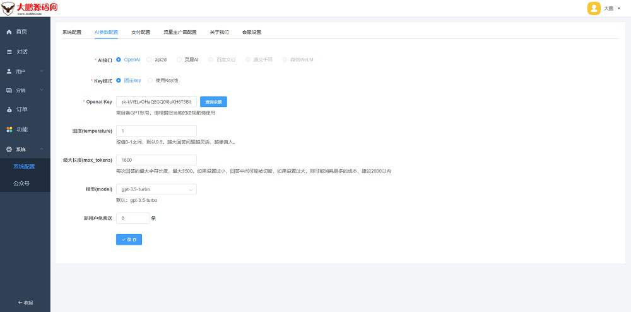Screen dimensions: 631x312
Task: Click the 温度(temperature) input field
Action: click(156, 131)
